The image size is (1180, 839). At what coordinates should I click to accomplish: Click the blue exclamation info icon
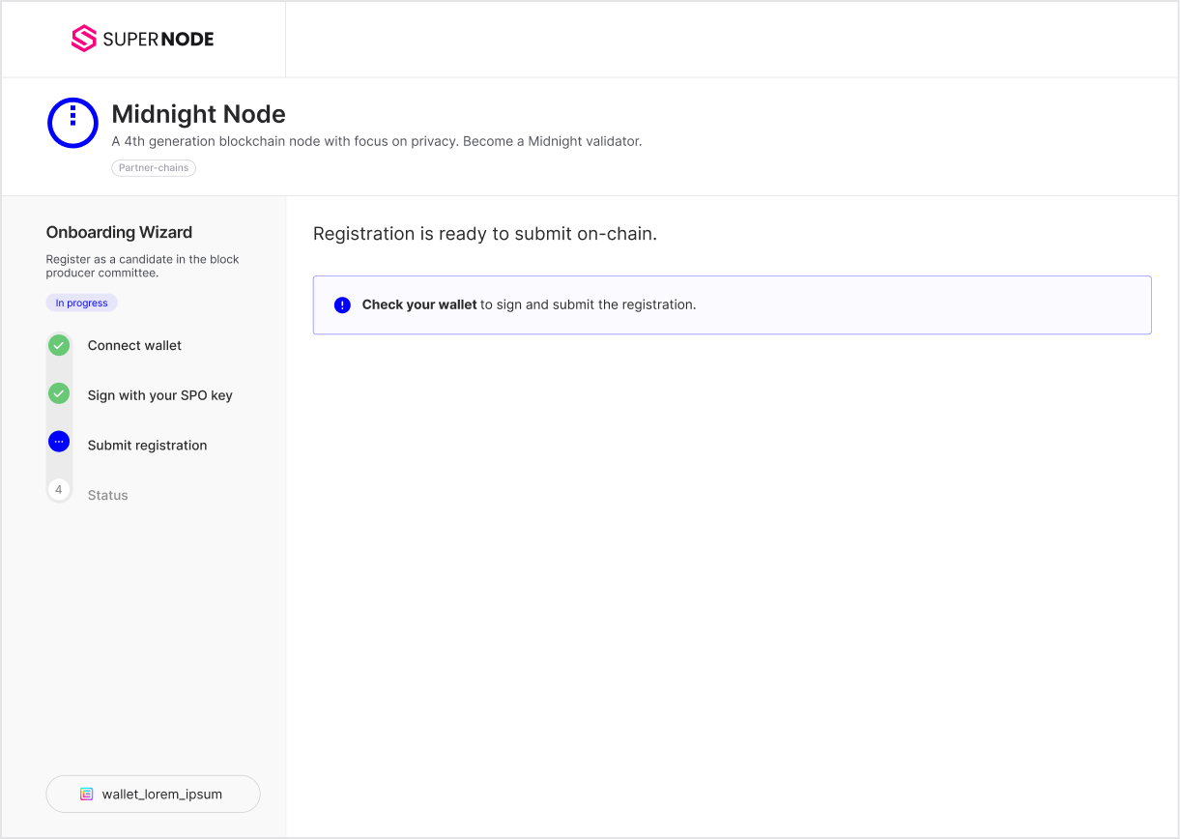pos(342,304)
